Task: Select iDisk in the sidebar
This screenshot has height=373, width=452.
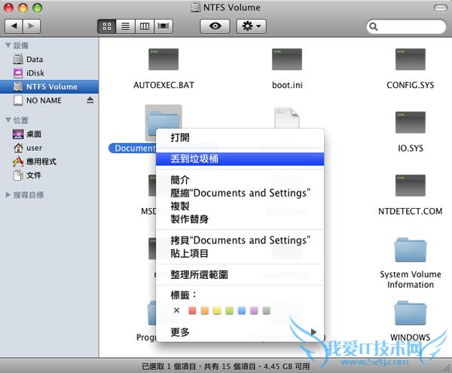Action: pos(35,73)
